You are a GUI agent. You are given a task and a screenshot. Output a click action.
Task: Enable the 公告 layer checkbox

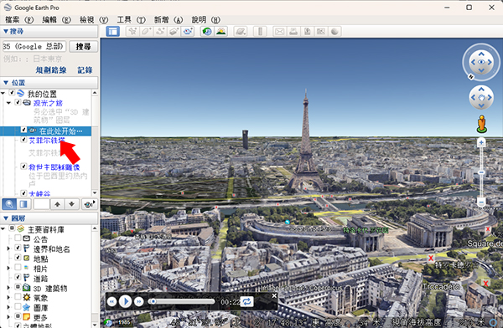tap(18, 238)
